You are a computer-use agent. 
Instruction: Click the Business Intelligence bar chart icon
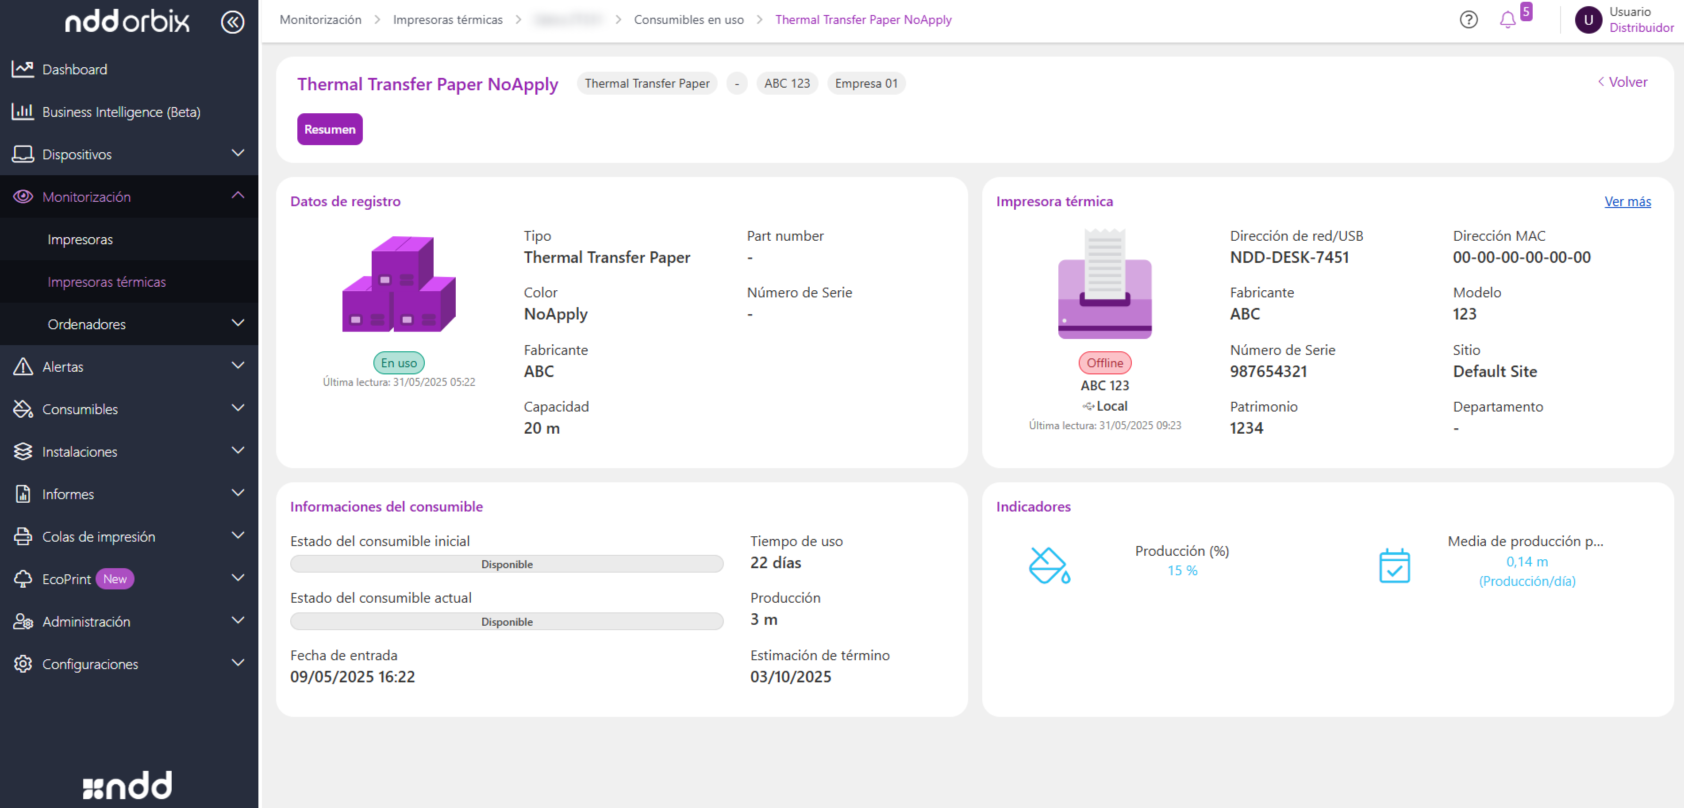pos(23,112)
